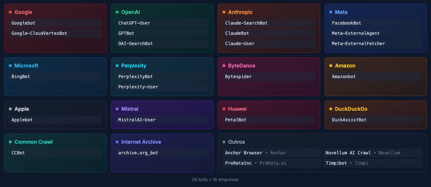Select the Meta-ExternalAgent entry
Viewport: 431px width, 187px height.
(x=376, y=33)
